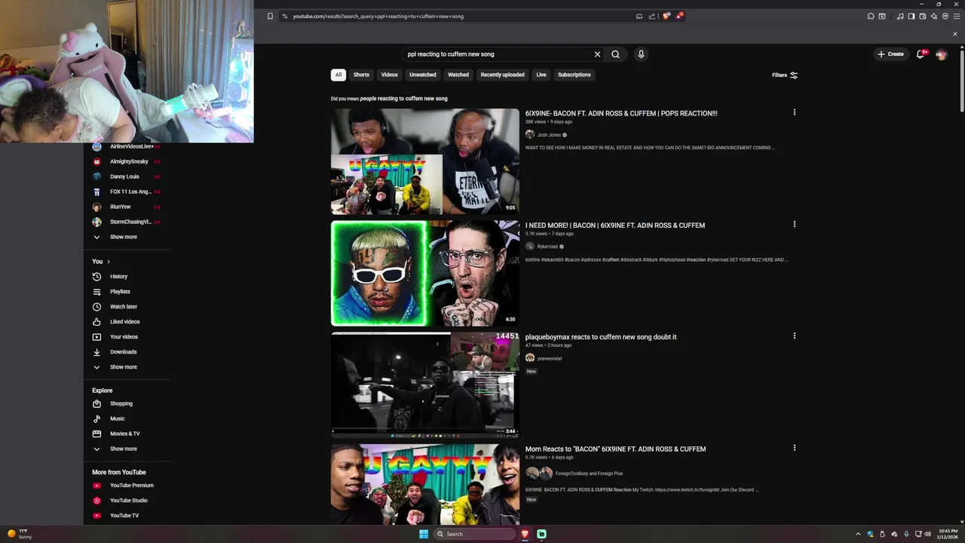Open the account avatar menu

click(x=941, y=54)
